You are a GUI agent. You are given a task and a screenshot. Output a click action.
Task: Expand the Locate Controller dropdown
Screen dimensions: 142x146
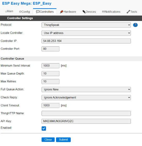(x=86, y=33)
